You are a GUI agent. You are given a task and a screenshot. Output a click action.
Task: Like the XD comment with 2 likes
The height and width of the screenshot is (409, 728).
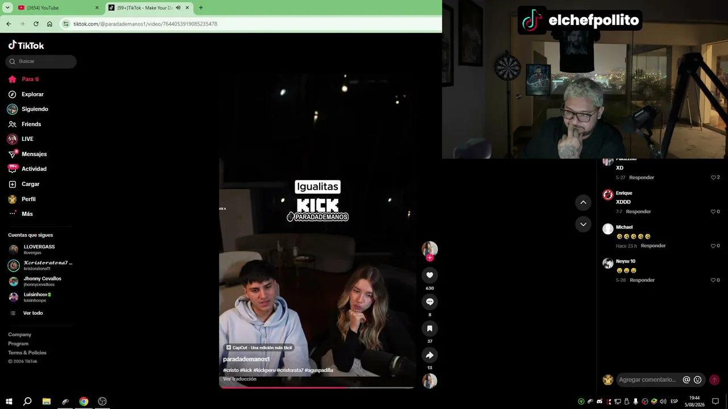[713, 178]
